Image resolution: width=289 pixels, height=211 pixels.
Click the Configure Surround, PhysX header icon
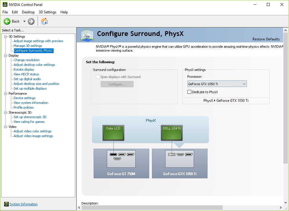click(87, 35)
